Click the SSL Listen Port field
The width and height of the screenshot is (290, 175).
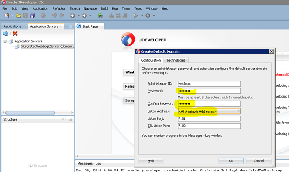209,126
